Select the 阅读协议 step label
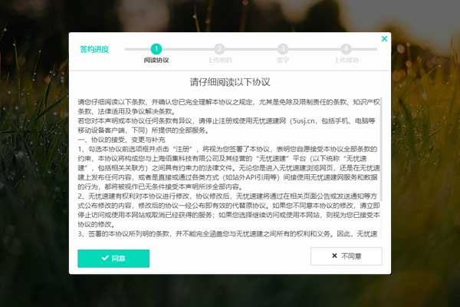 (x=156, y=60)
